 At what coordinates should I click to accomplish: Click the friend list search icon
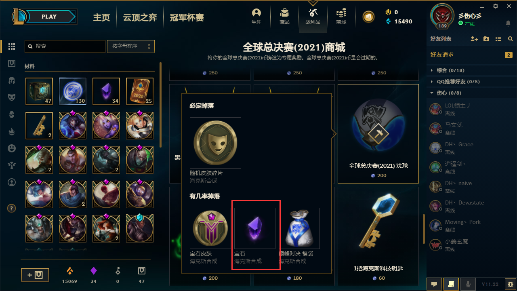511,39
